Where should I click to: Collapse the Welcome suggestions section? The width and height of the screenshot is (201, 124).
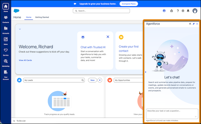20,29
